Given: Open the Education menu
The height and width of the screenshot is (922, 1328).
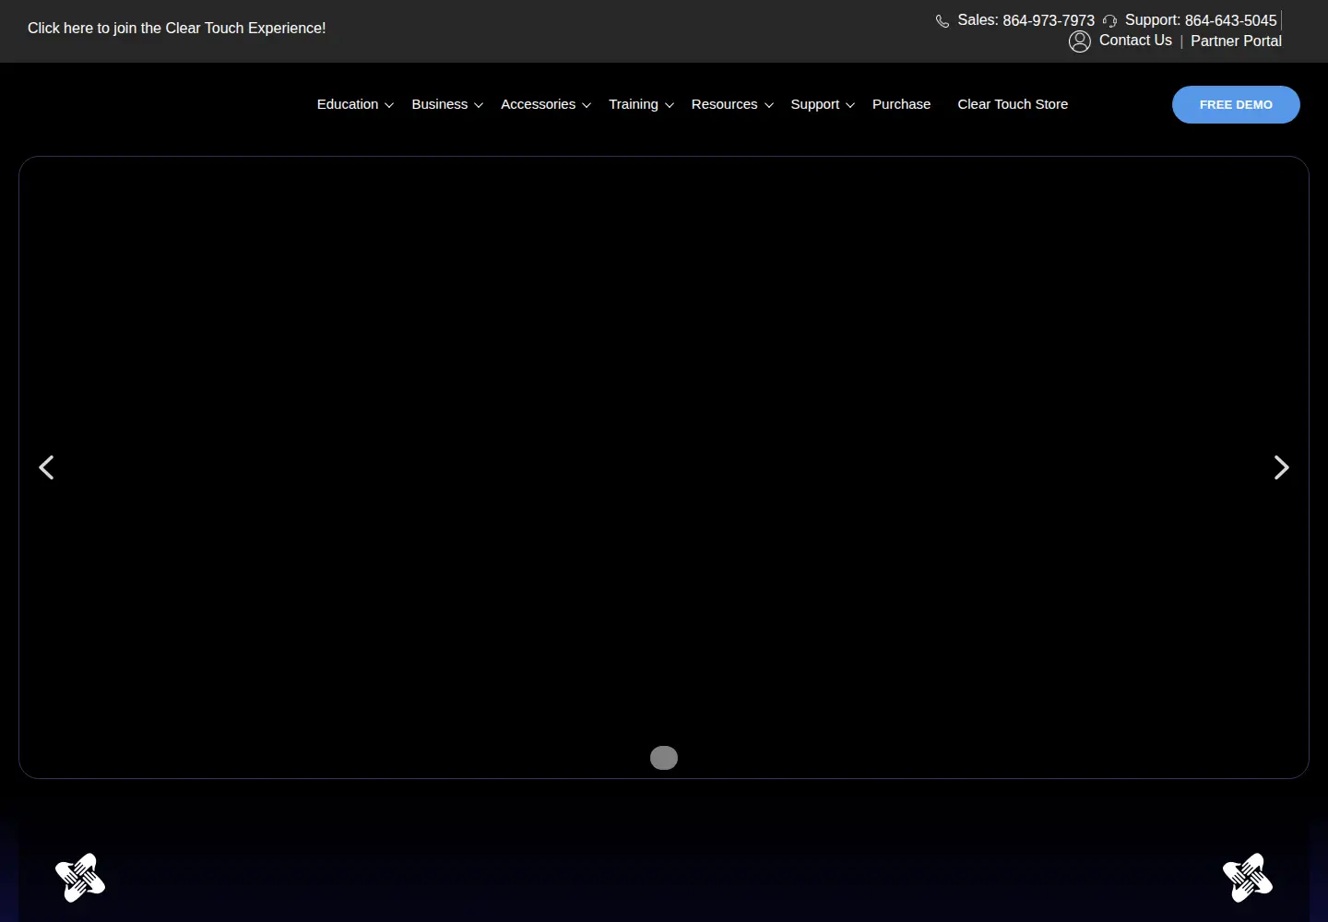Looking at the screenshot, I should click(348, 104).
